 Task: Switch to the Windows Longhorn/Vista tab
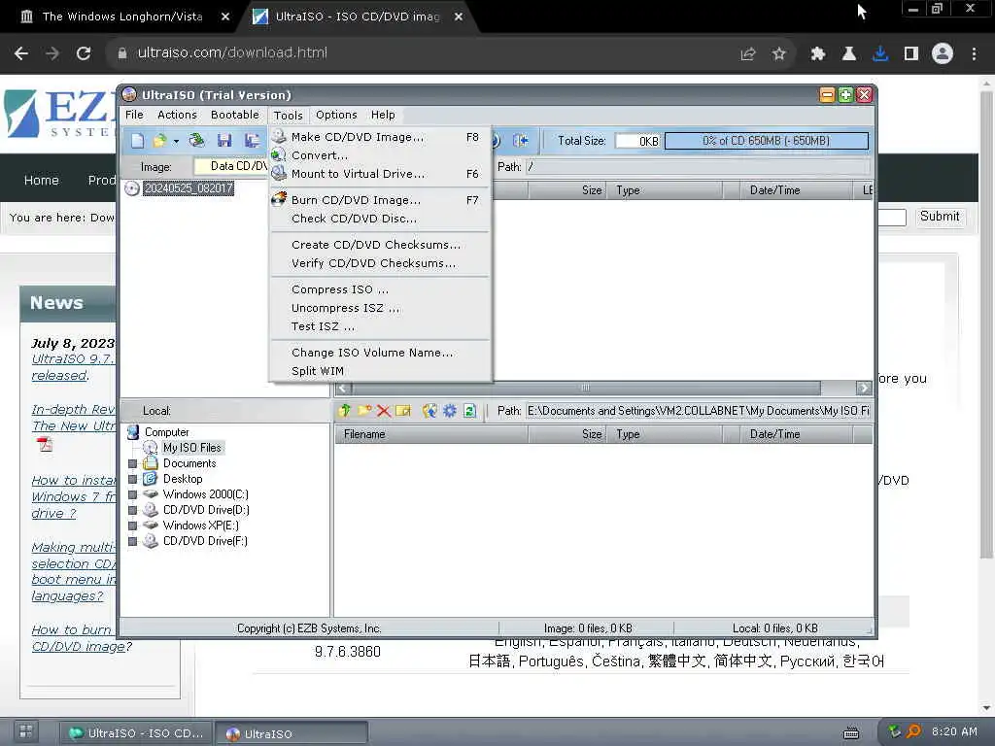coord(120,17)
